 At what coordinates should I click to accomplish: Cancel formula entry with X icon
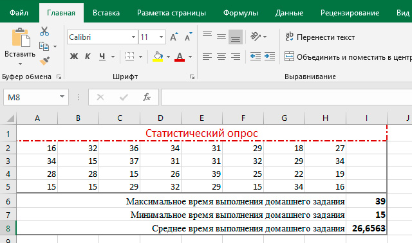tap(100, 97)
